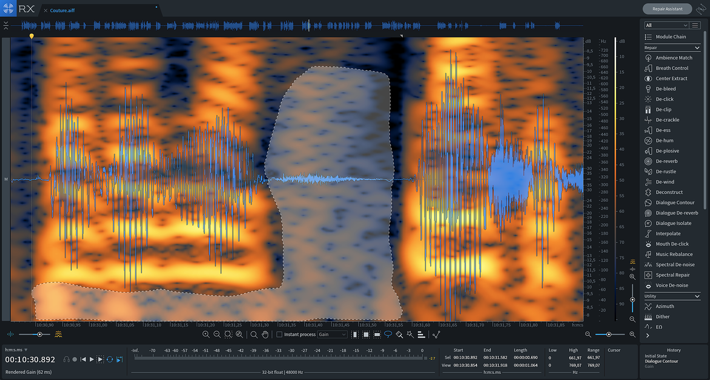The width and height of the screenshot is (710, 380).
Task: Select Dialogue Contour history entry
Action: 661,361
